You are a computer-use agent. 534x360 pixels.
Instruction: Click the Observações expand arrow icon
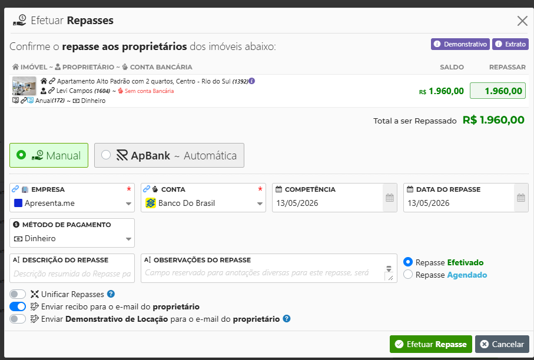[x=389, y=268]
